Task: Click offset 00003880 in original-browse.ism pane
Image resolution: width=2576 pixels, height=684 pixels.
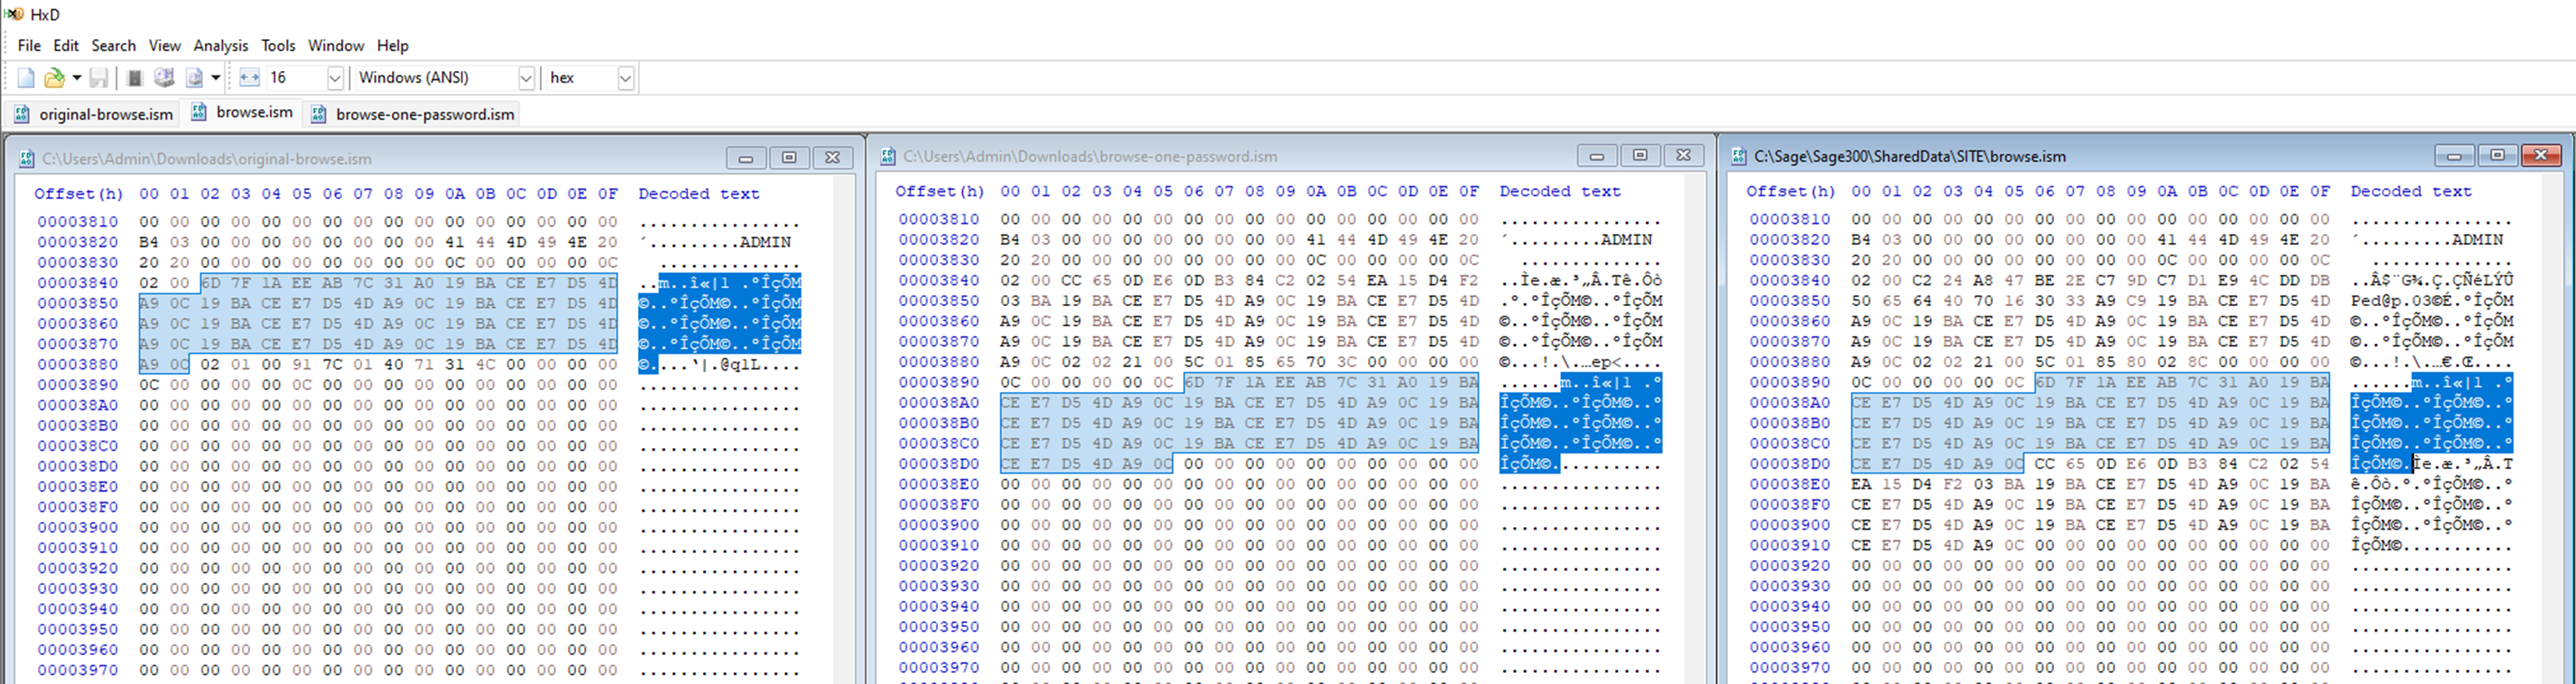Action: point(78,365)
